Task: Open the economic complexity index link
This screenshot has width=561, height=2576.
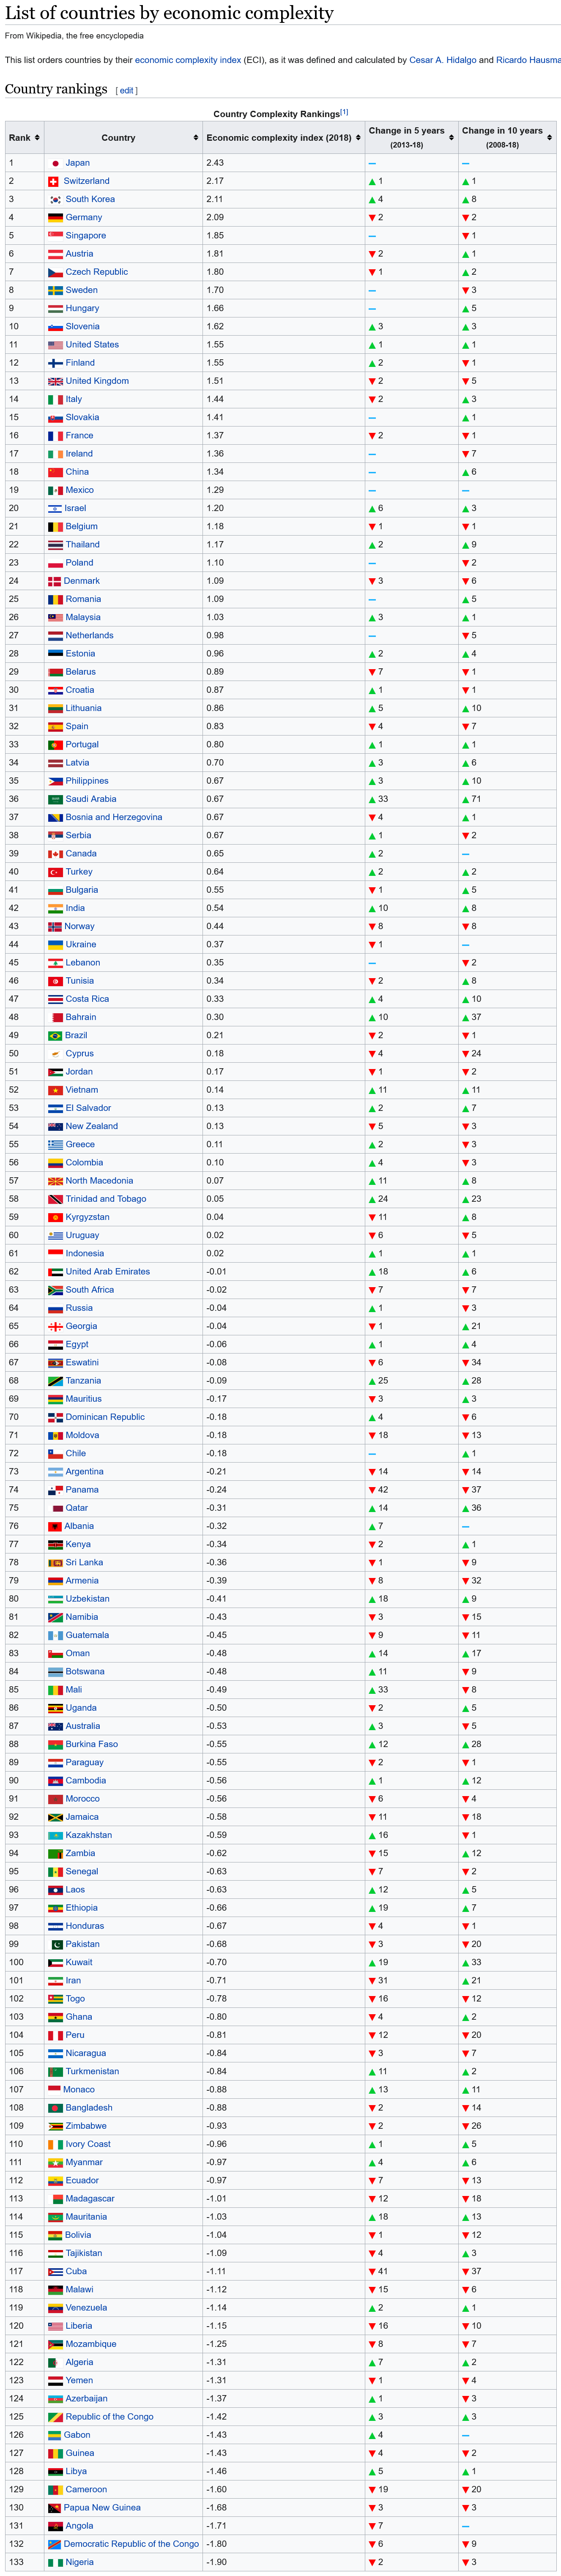Action: click(188, 60)
